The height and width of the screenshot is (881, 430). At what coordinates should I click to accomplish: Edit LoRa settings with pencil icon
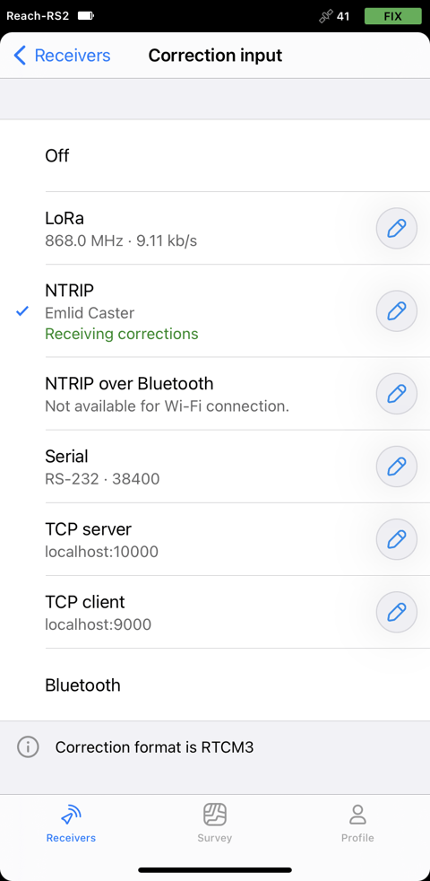pyautogui.click(x=396, y=228)
